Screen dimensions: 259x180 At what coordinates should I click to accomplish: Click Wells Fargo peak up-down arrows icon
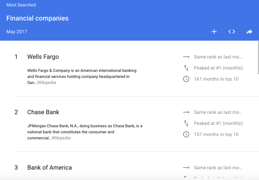pyautogui.click(x=186, y=68)
